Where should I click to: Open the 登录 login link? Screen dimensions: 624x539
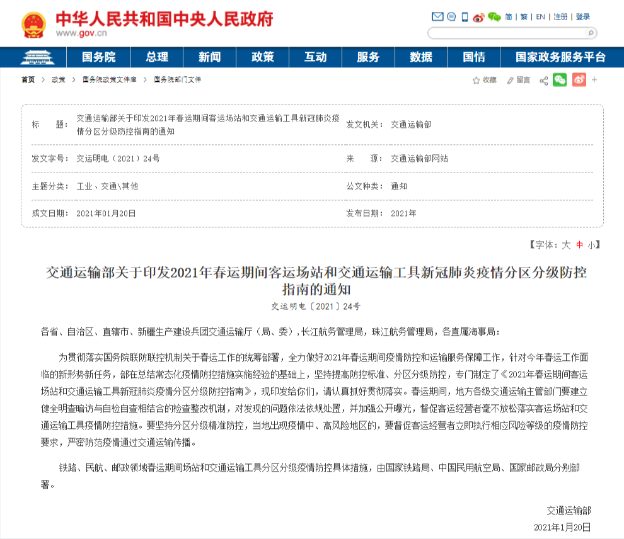click(582, 17)
